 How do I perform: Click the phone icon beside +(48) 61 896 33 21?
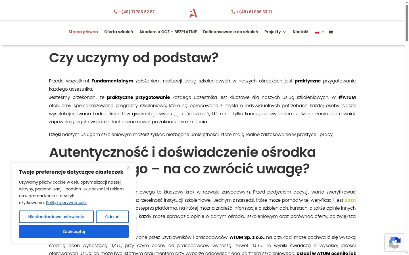coord(233,12)
